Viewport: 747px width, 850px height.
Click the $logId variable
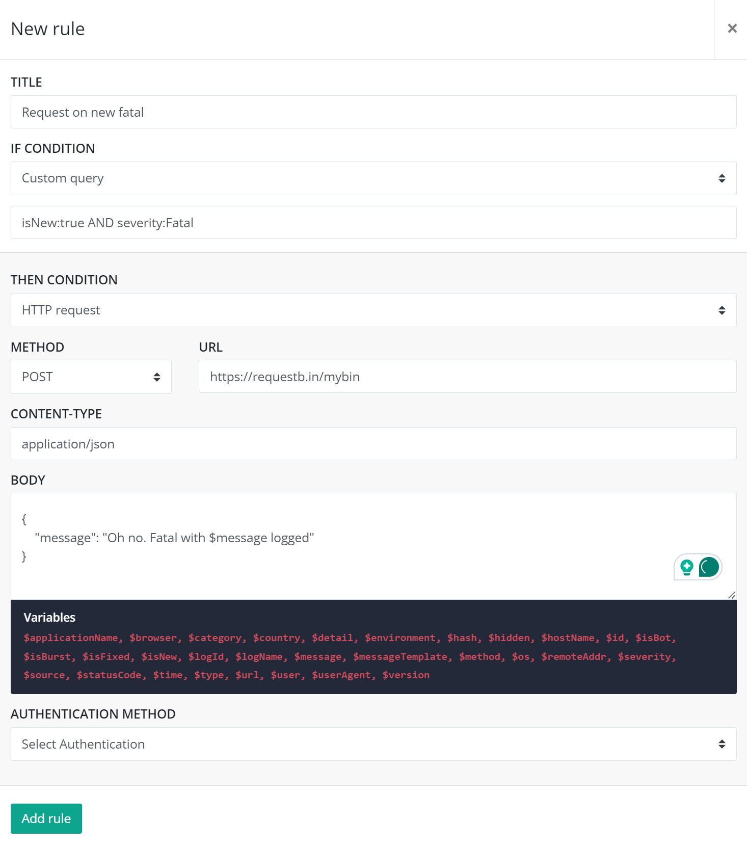pyautogui.click(x=206, y=657)
